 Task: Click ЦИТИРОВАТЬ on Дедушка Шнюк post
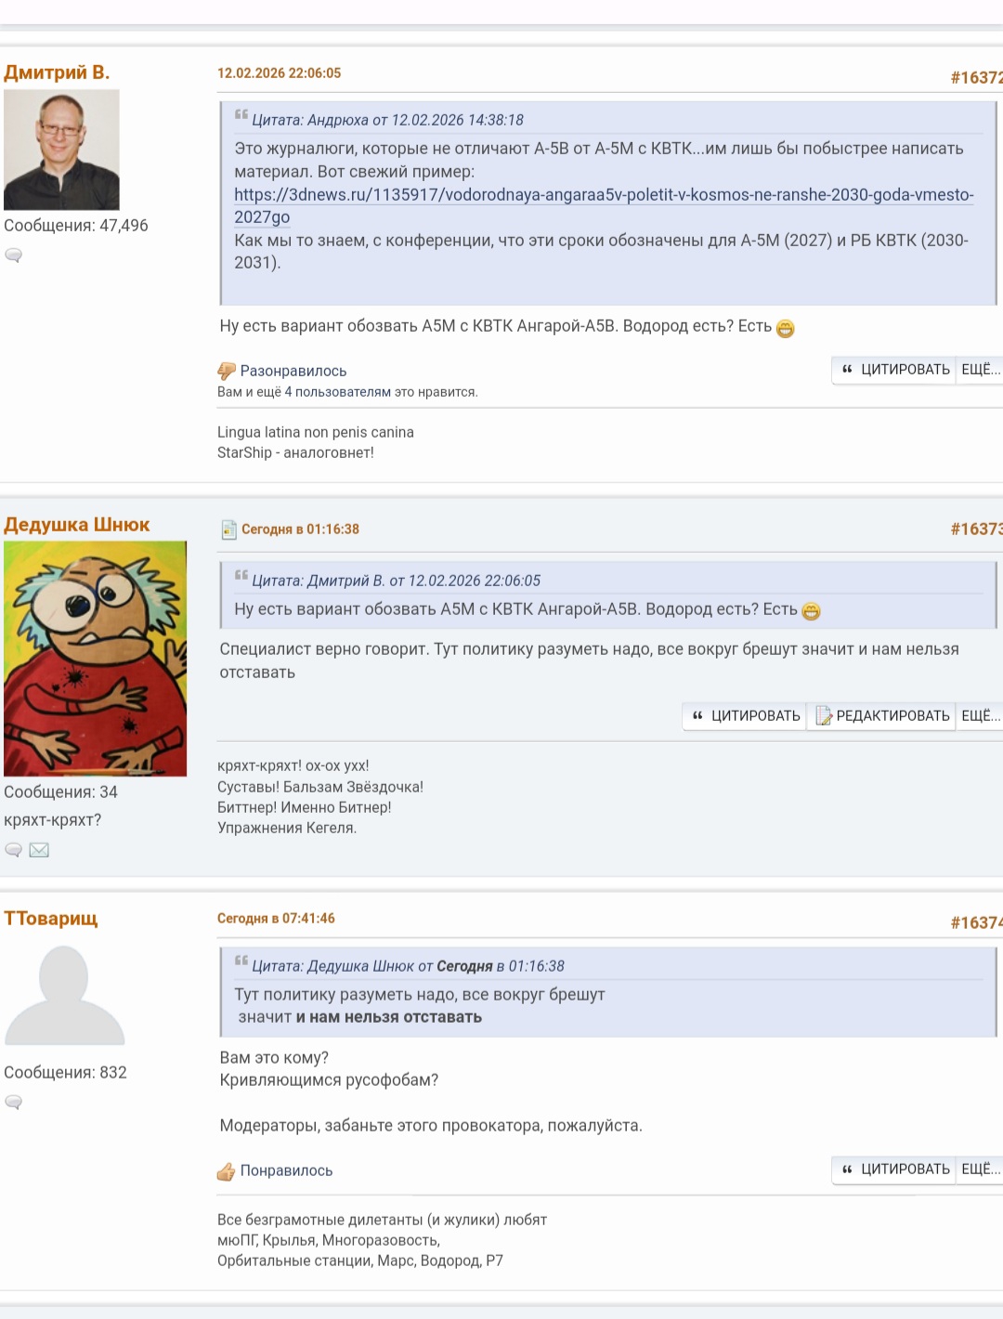click(745, 716)
